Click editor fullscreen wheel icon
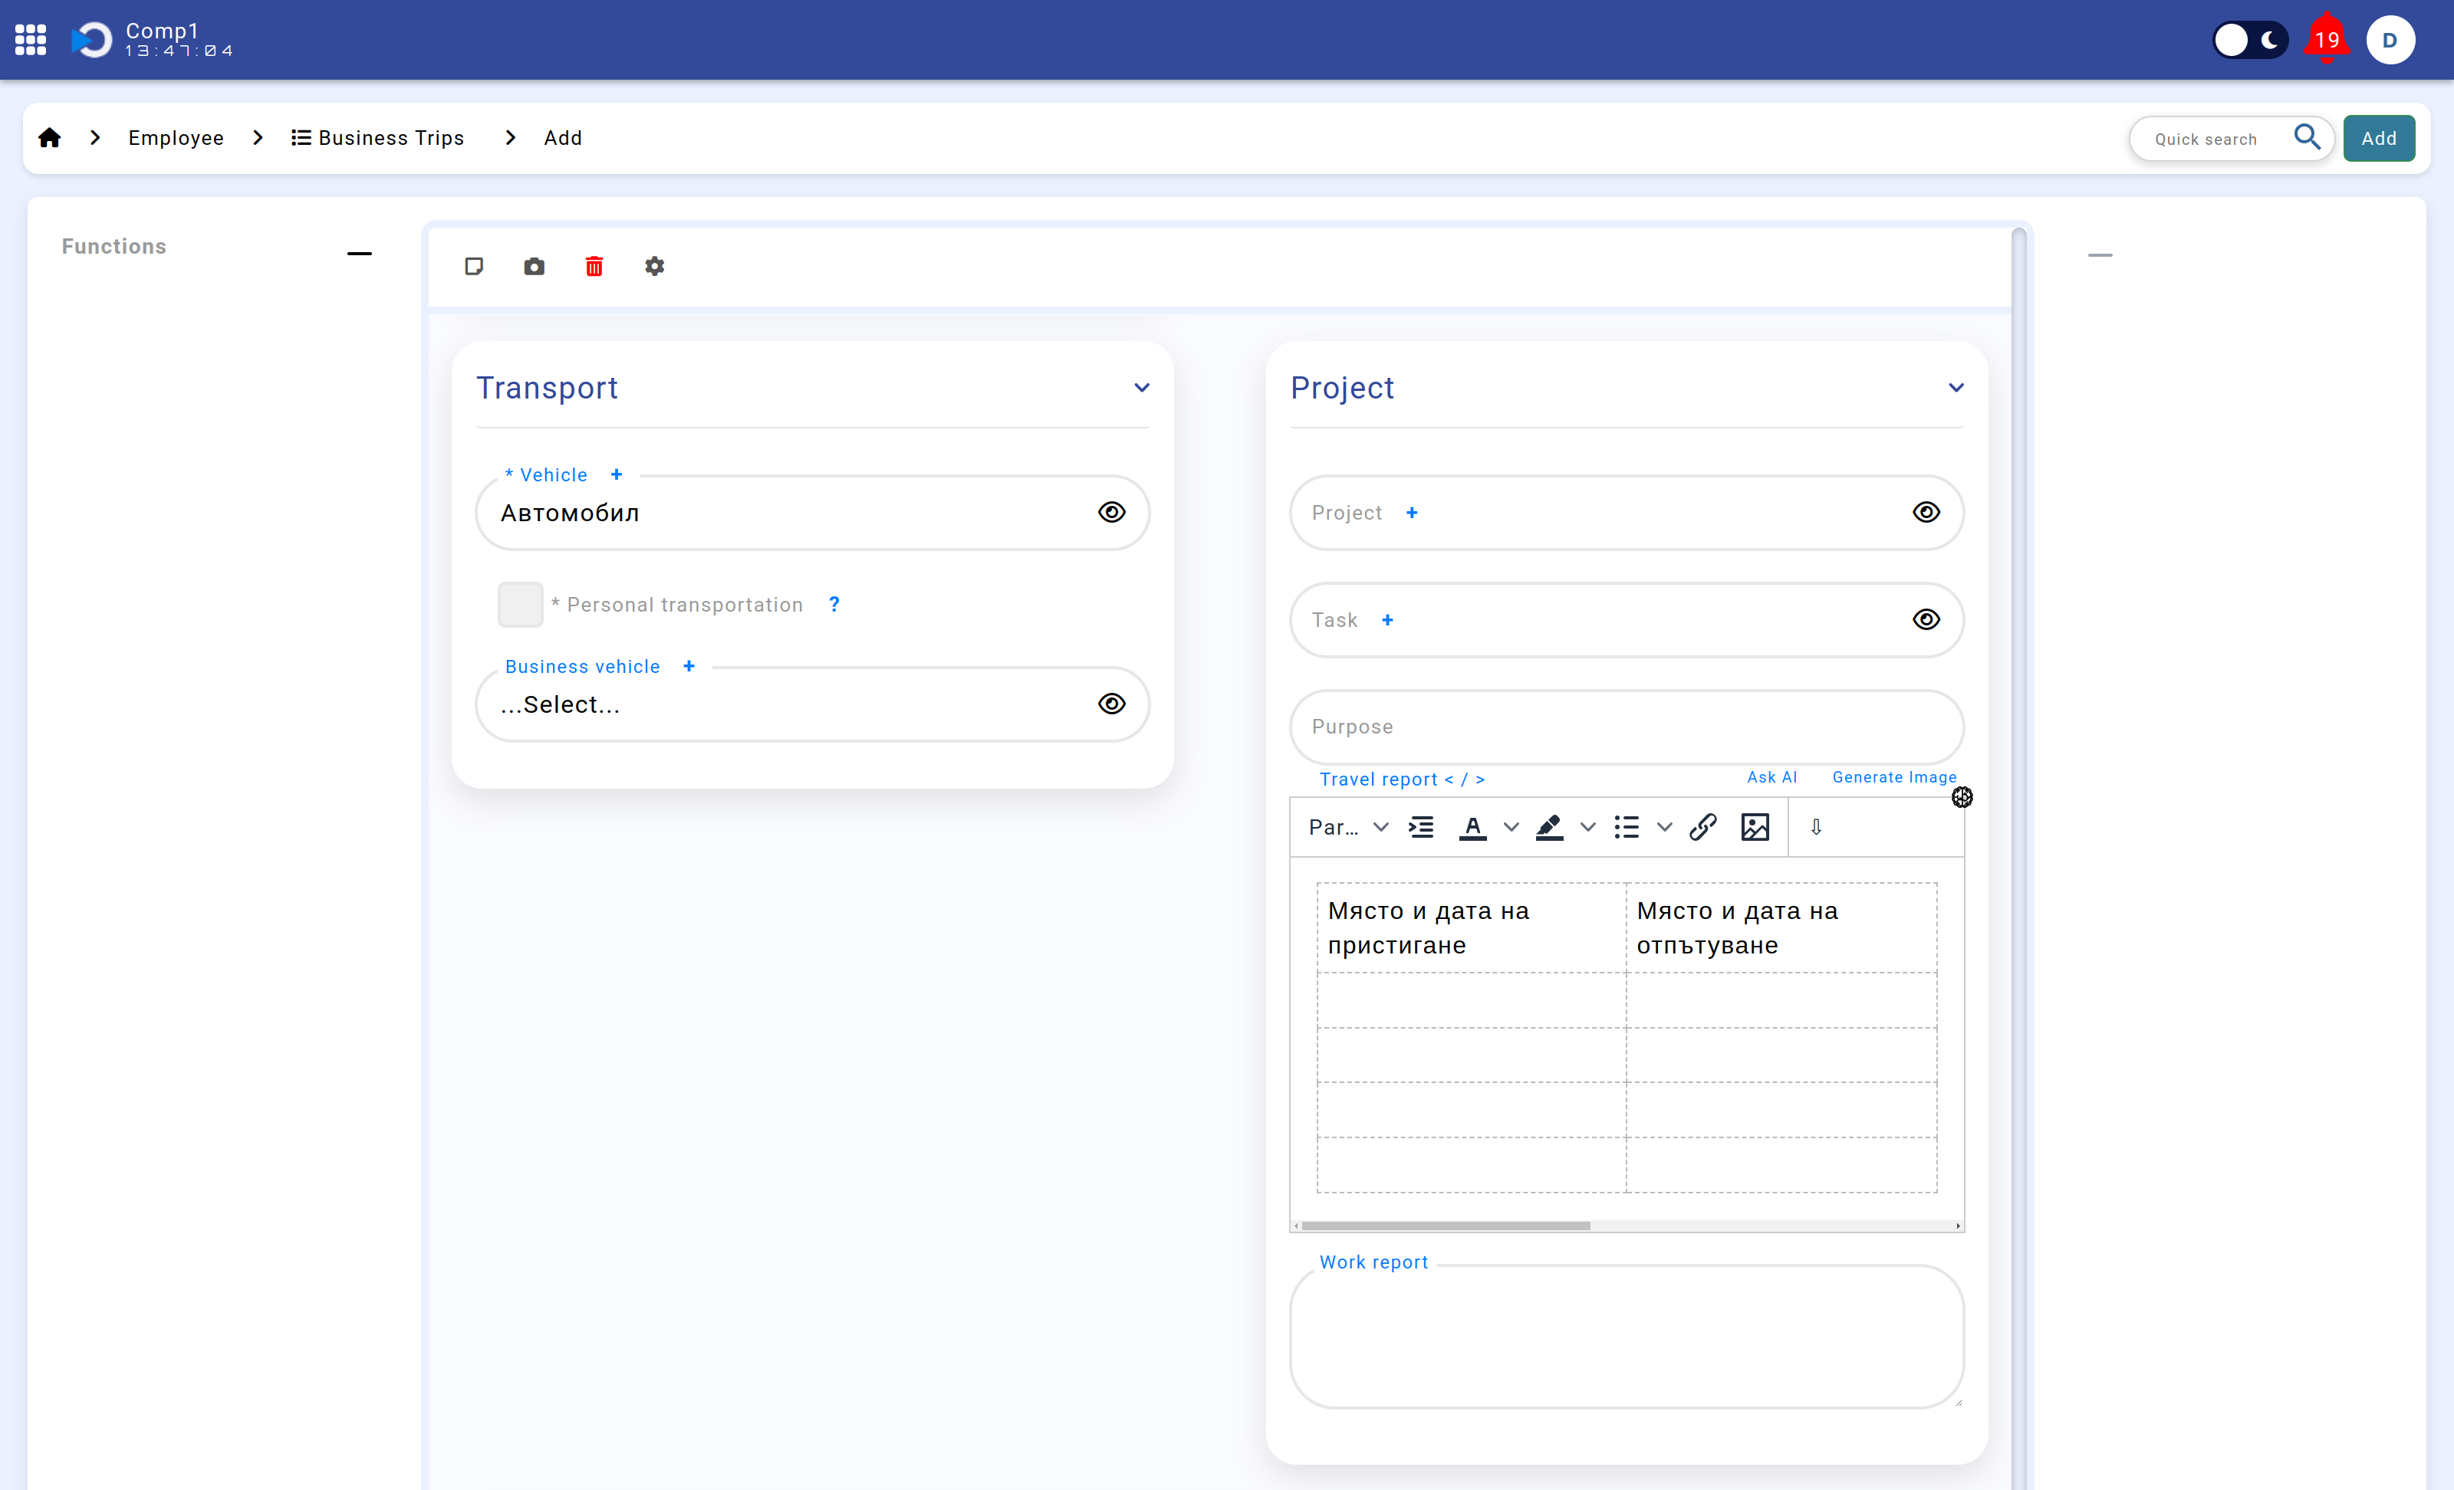This screenshot has height=1490, width=2454. point(1961,796)
